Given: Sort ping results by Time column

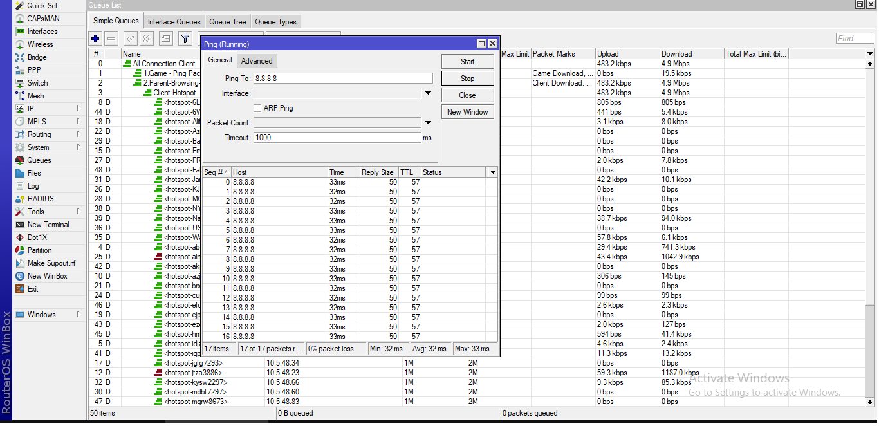Looking at the screenshot, I should tap(344, 172).
